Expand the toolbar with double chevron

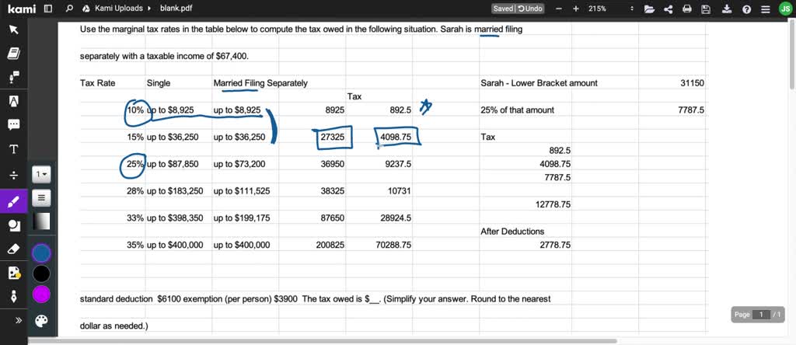(19, 320)
